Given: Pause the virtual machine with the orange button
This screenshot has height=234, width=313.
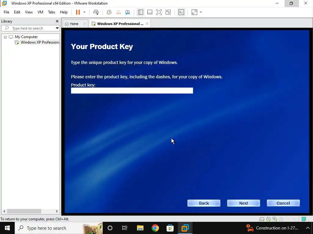Looking at the screenshot, I should (78, 12).
